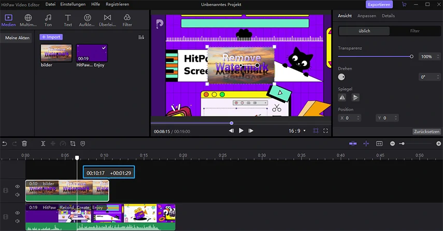Open the media sort options icon
This screenshot has height=231, width=443.
(x=141, y=37)
